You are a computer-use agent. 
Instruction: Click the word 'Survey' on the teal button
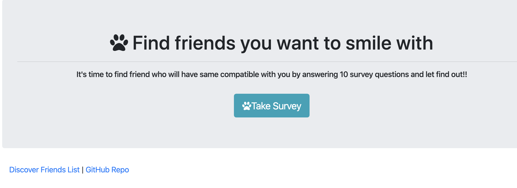287,106
